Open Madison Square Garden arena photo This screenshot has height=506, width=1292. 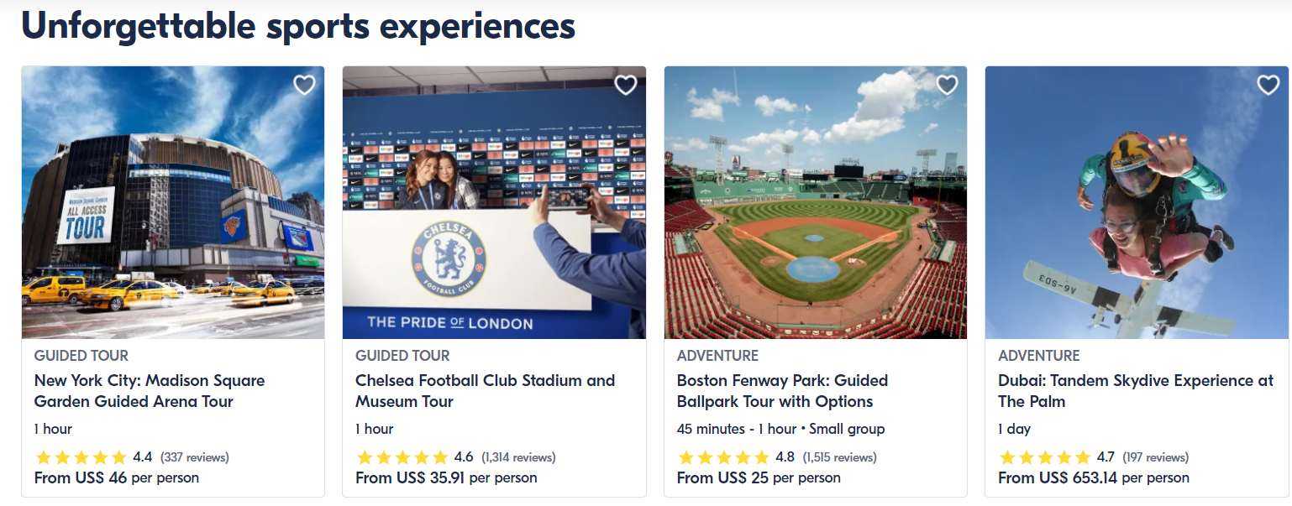pyautogui.click(x=173, y=202)
